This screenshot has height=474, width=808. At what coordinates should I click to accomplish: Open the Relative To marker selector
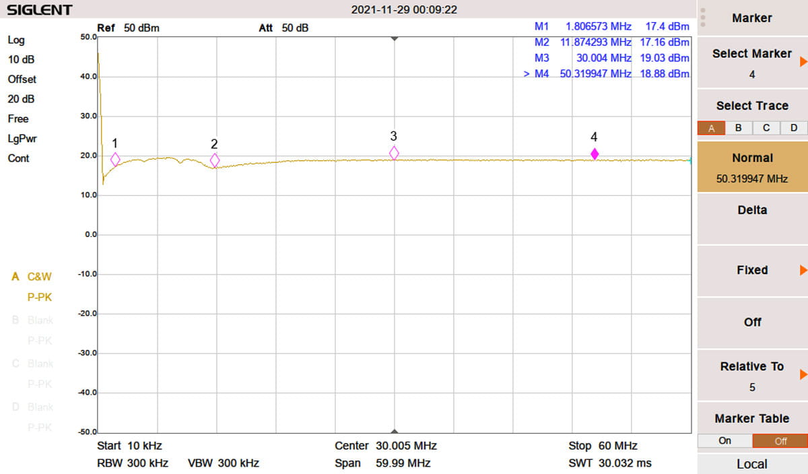[x=752, y=376]
